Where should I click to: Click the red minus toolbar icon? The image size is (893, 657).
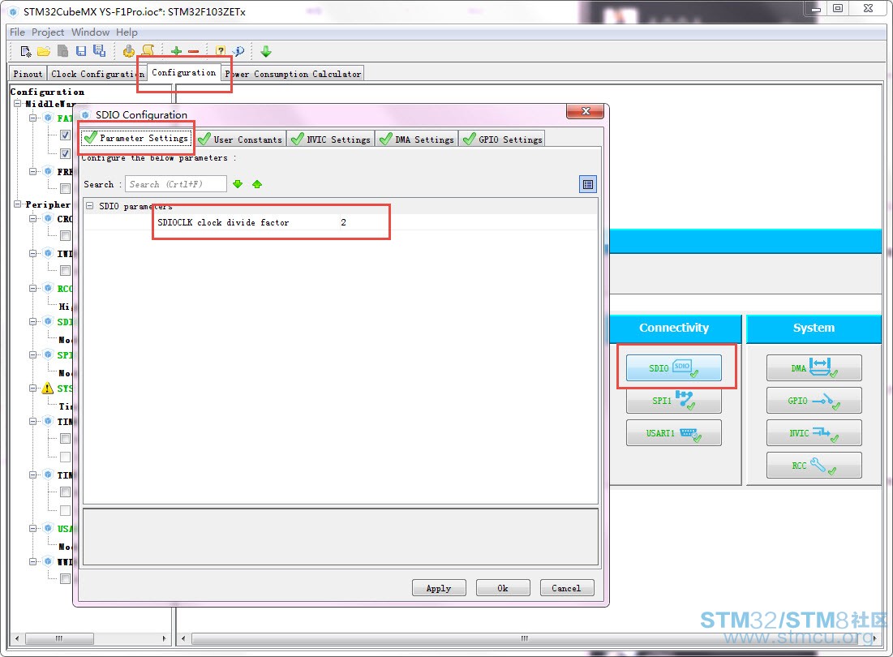(194, 52)
